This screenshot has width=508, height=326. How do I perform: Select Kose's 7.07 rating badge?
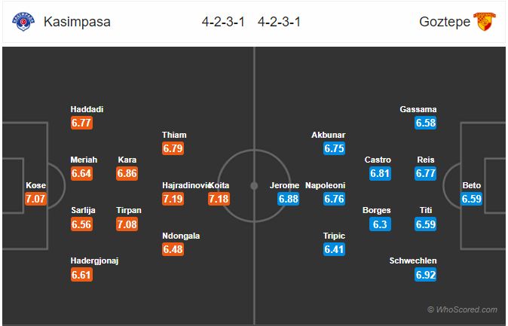(x=35, y=199)
